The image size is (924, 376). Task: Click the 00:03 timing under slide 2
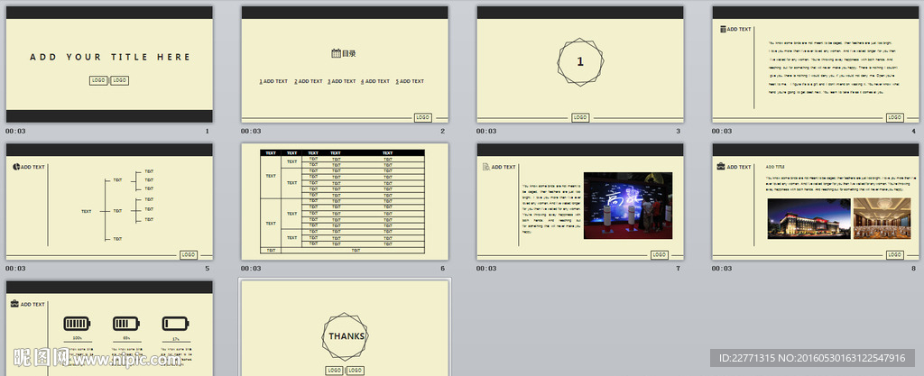click(251, 132)
